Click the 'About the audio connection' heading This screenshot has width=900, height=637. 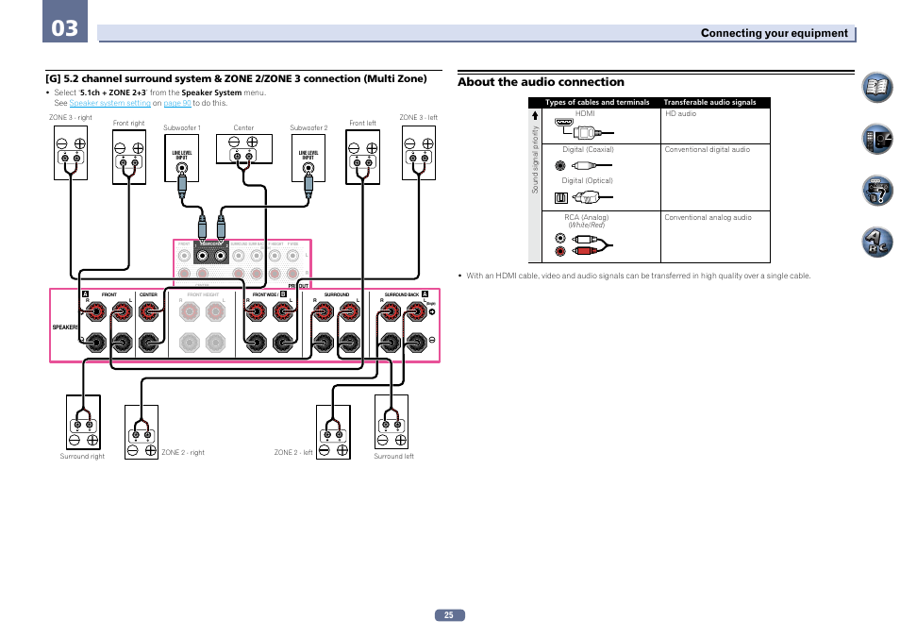541,81
